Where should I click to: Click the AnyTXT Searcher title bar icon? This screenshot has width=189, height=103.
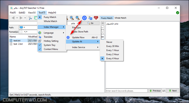click(x=11, y=8)
